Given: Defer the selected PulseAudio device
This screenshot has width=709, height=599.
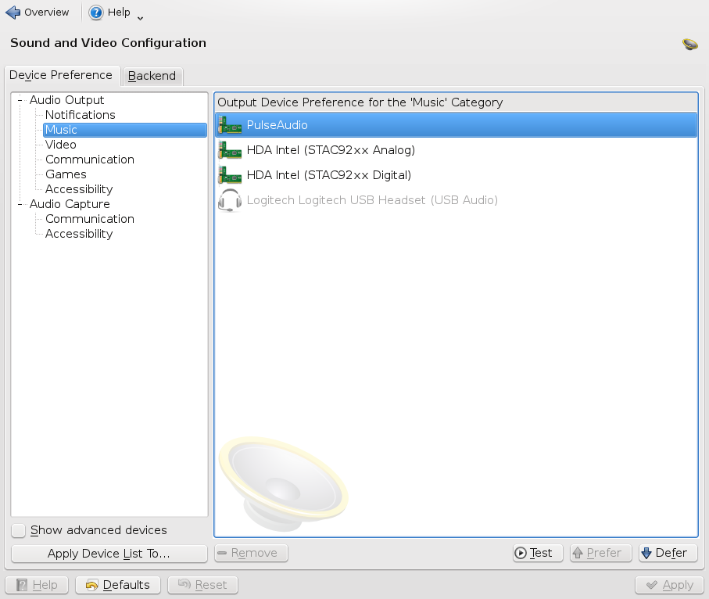Looking at the screenshot, I should pos(668,553).
